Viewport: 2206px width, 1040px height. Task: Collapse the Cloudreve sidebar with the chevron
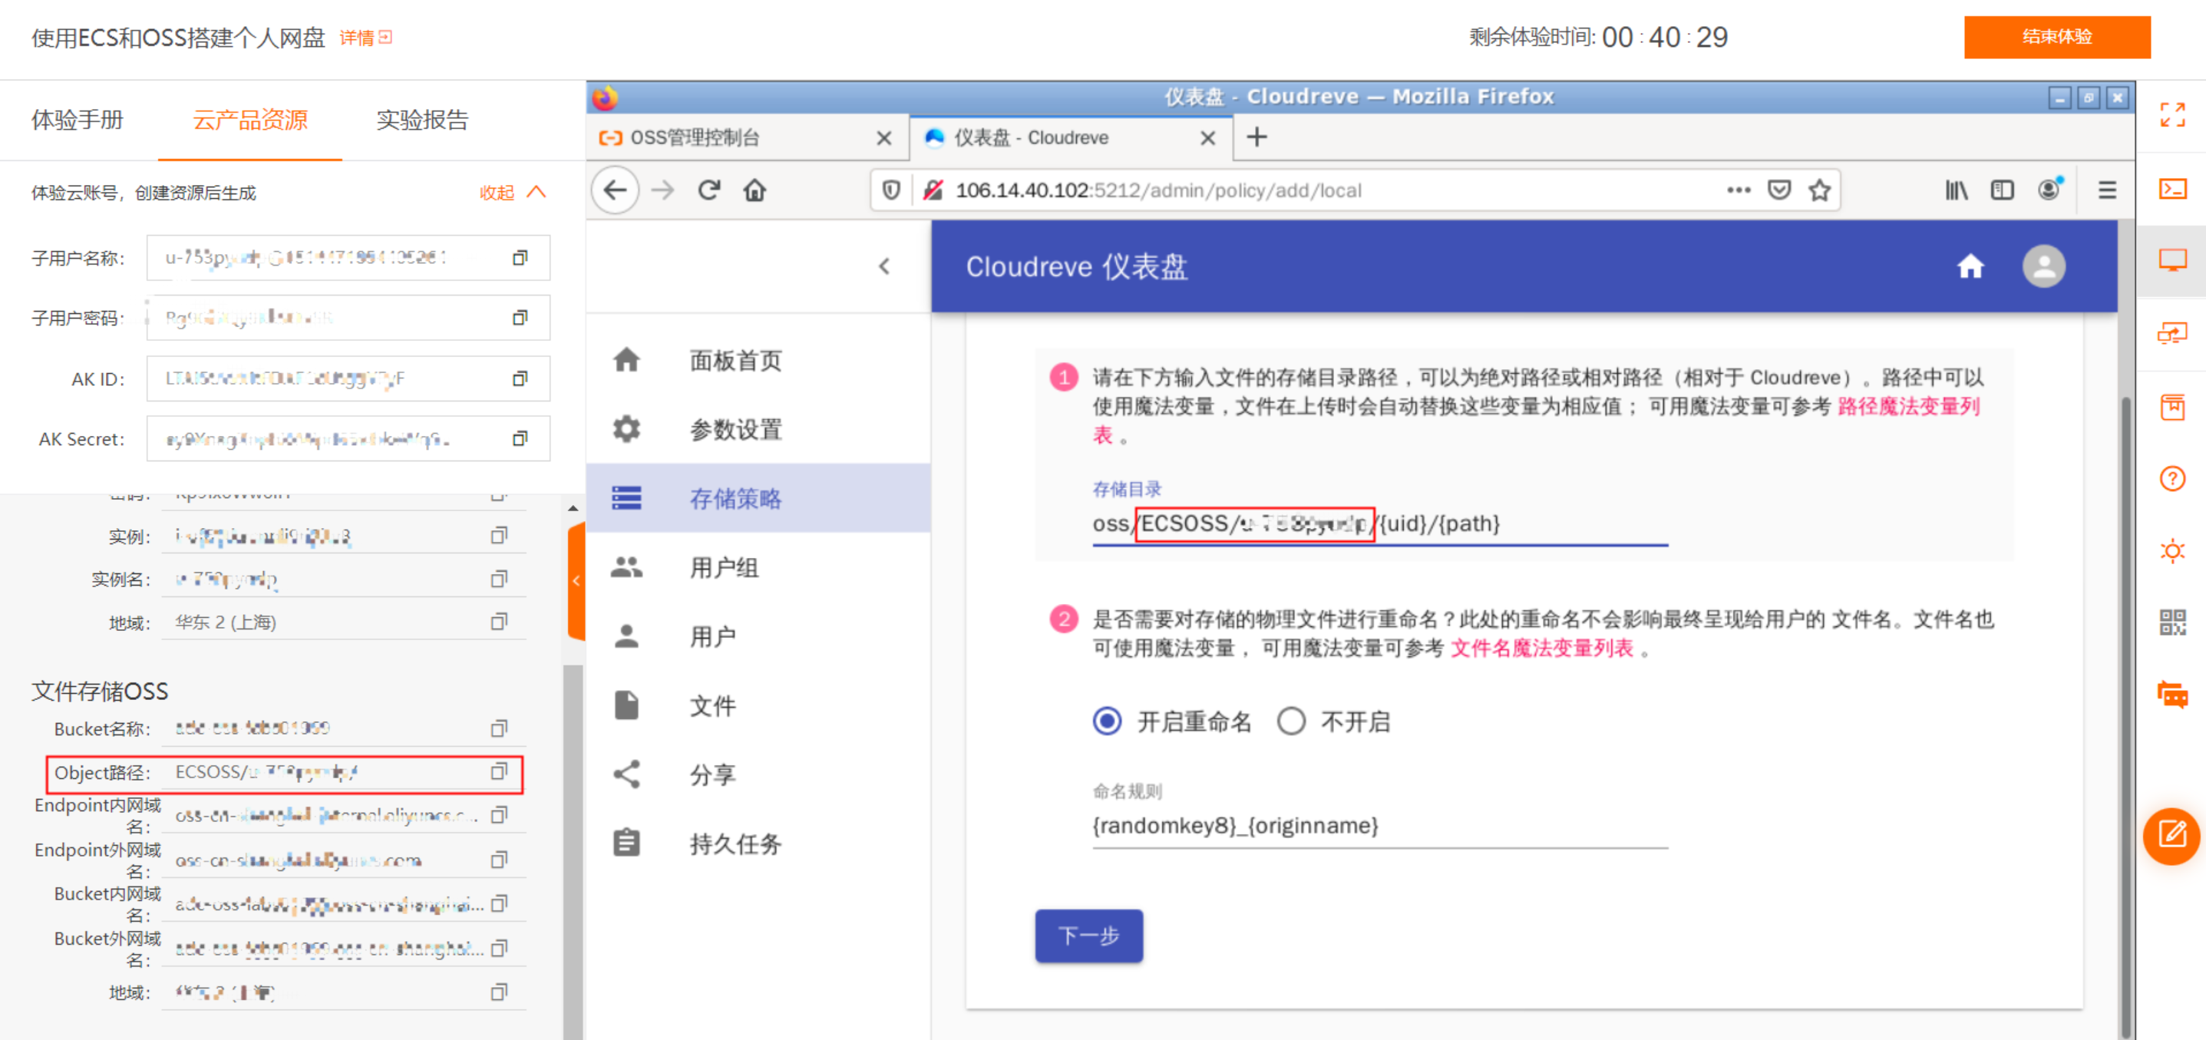[883, 266]
